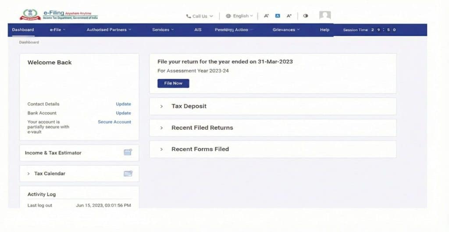Click the globe icon beside English
Viewport: 449px width, 232px height.
228,16
